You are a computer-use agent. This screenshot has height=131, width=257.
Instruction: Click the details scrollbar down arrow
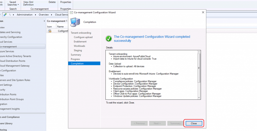coord(199,97)
